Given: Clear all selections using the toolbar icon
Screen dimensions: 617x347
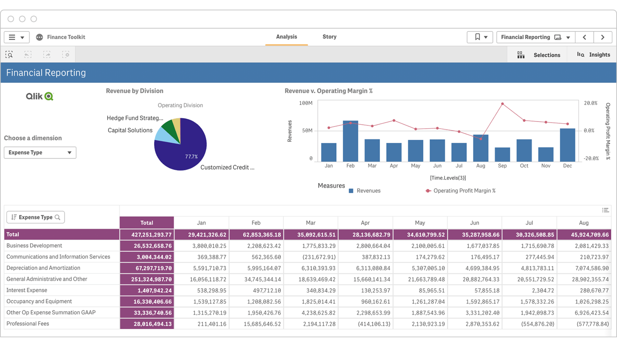Looking at the screenshot, I should [66, 54].
